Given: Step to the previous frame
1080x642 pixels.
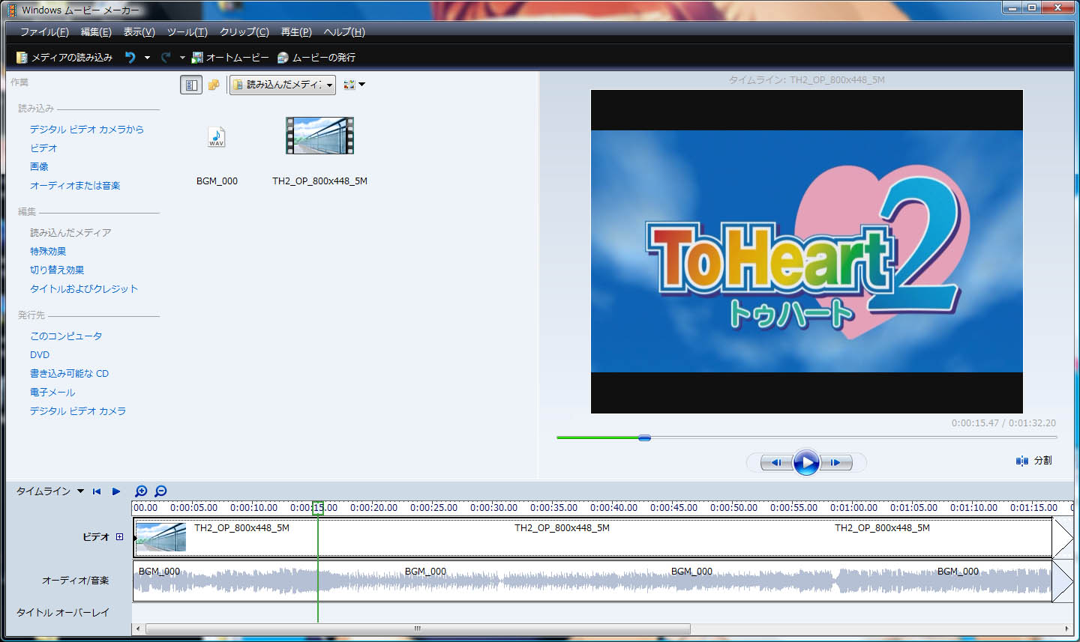Looking at the screenshot, I should click(x=776, y=463).
